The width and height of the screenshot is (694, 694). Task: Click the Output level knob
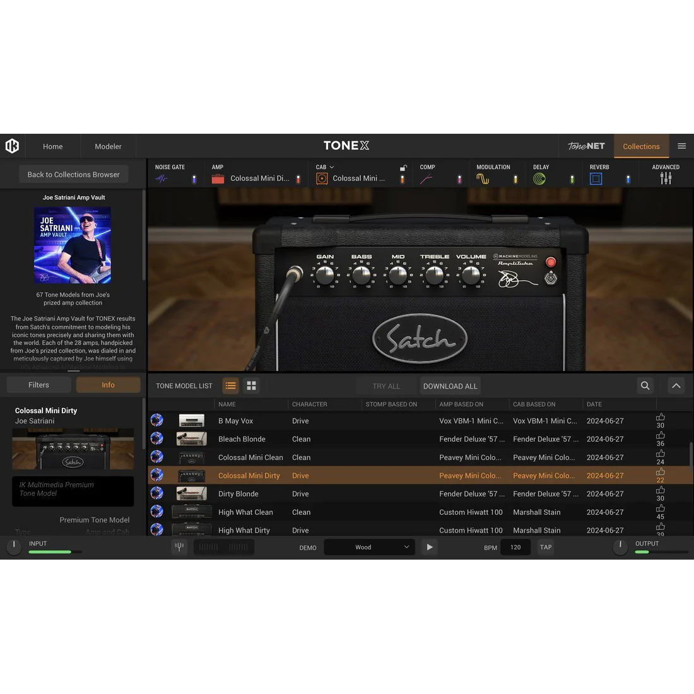coord(620,547)
